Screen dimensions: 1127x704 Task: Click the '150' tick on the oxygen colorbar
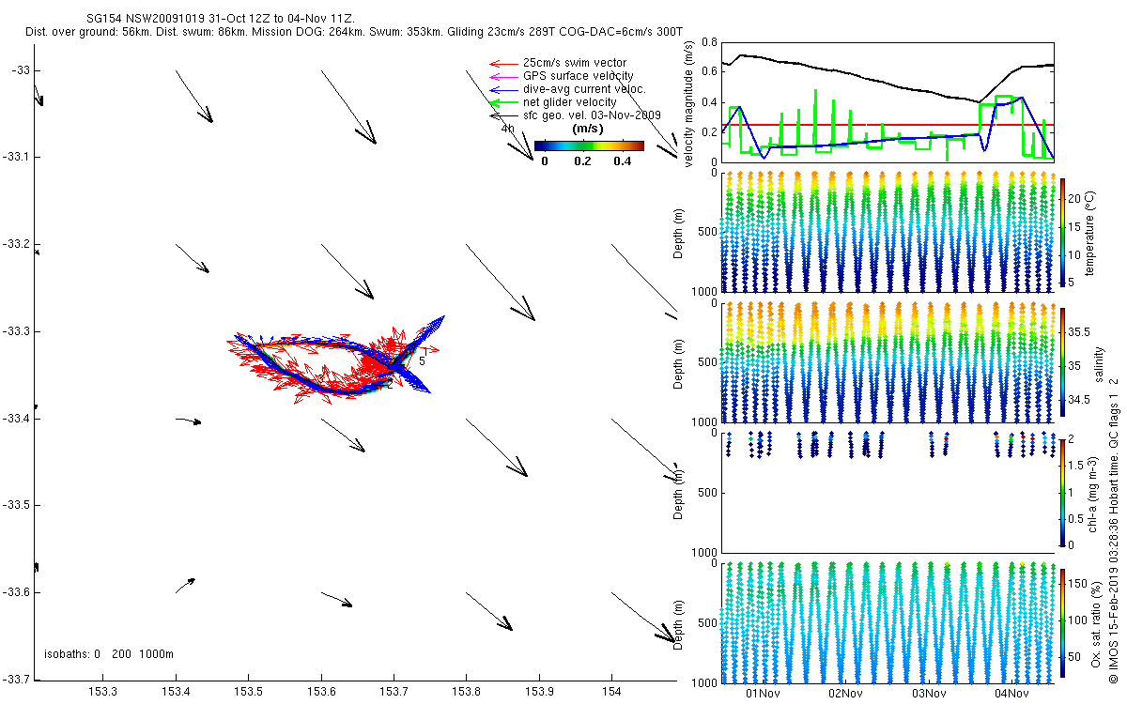click(1079, 582)
